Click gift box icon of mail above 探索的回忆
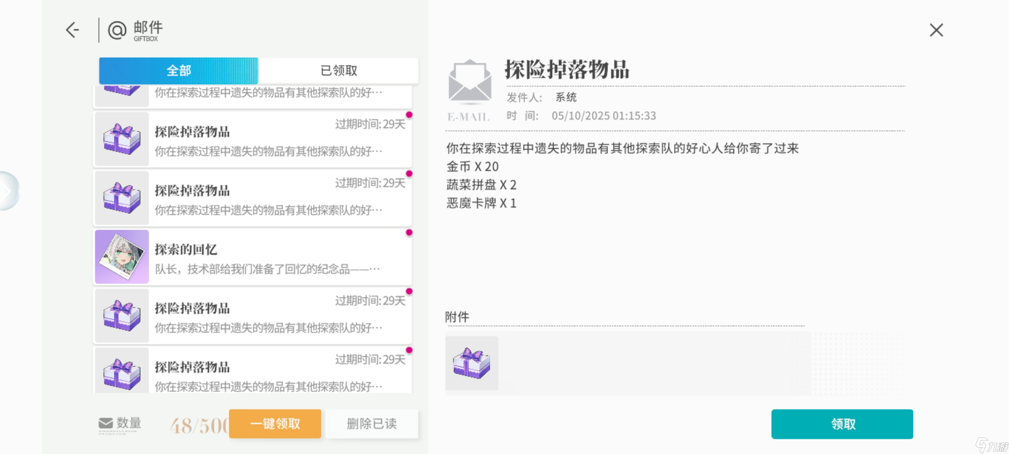 pos(122,198)
